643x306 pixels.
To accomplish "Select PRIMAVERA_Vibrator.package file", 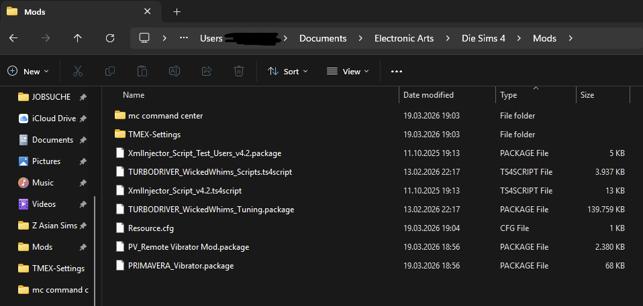I will coord(181,266).
